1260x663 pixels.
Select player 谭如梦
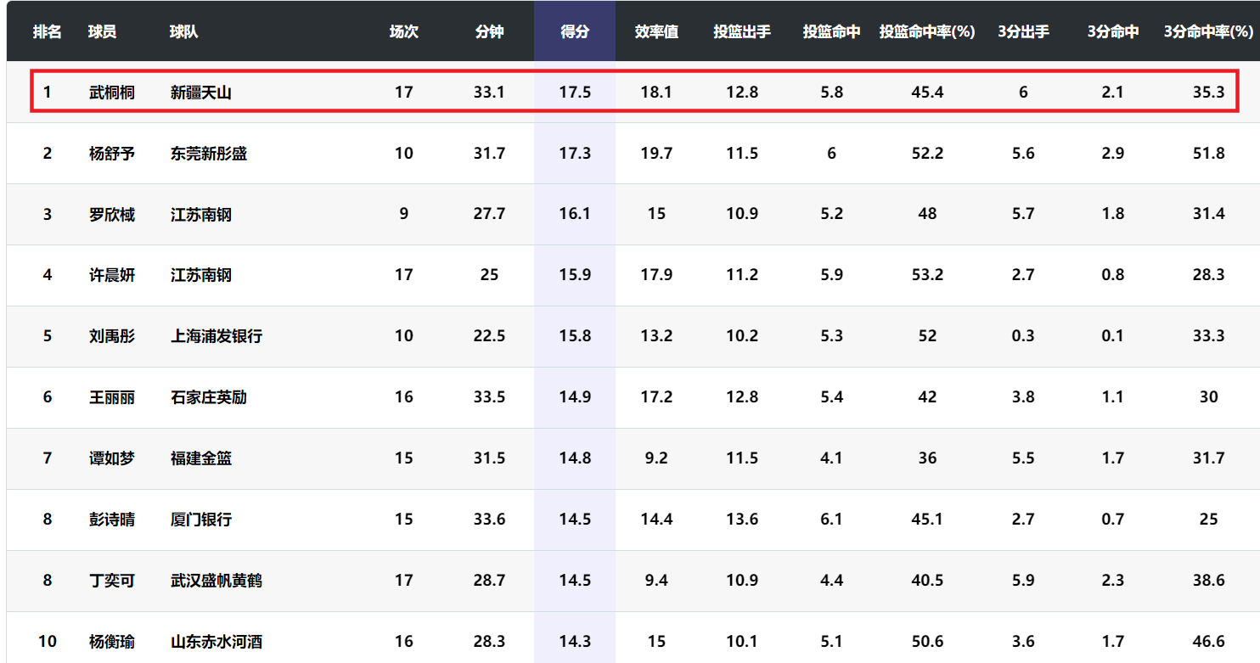pos(112,458)
